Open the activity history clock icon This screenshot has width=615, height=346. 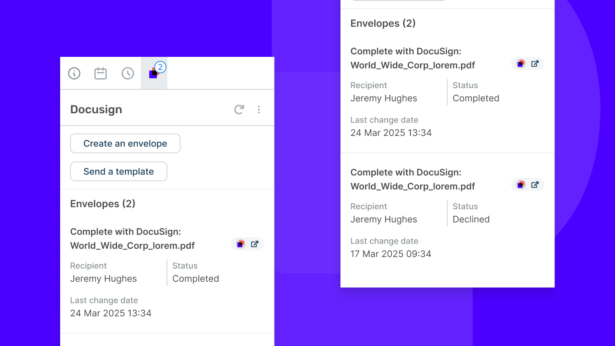click(x=127, y=73)
